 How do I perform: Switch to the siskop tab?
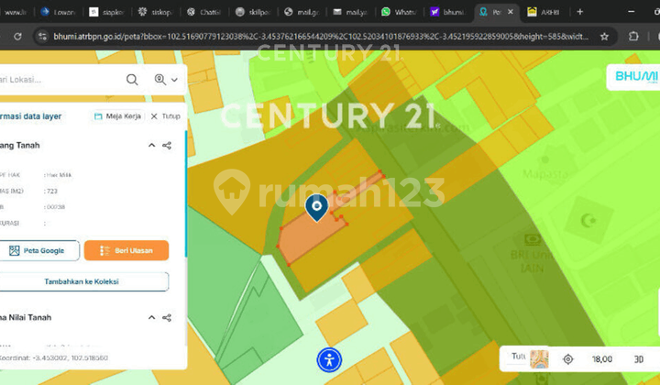155,12
